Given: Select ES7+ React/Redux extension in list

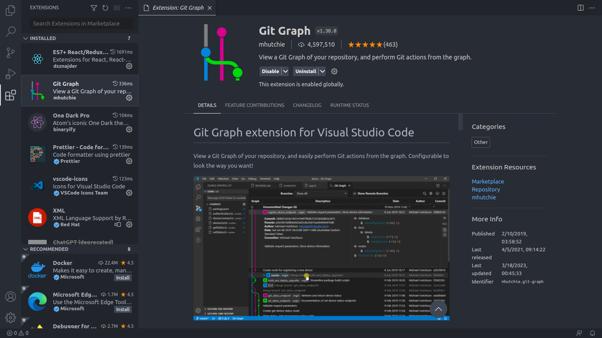Looking at the screenshot, I should [x=80, y=59].
